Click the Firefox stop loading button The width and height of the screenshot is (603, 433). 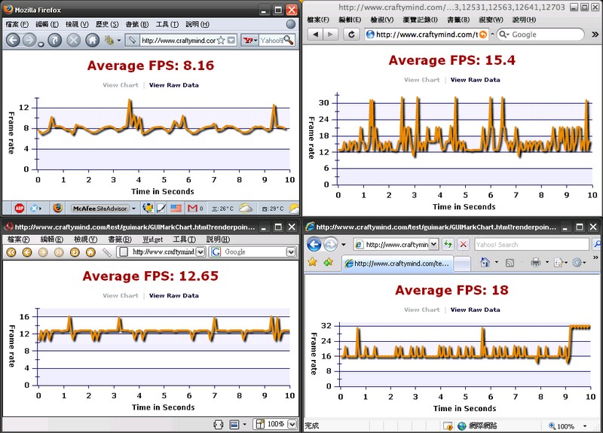pos(73,40)
